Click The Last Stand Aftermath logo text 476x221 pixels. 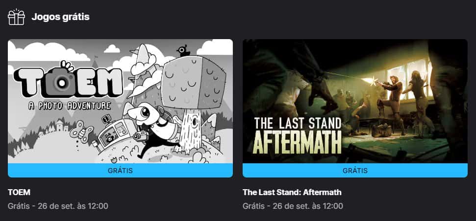point(298,135)
